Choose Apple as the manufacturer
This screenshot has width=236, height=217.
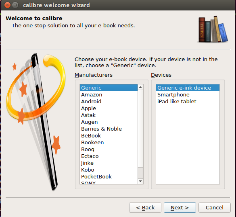tap(109, 108)
